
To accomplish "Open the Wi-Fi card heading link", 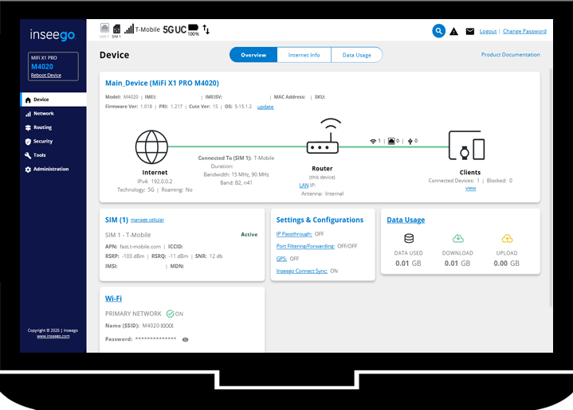I will coord(113,299).
